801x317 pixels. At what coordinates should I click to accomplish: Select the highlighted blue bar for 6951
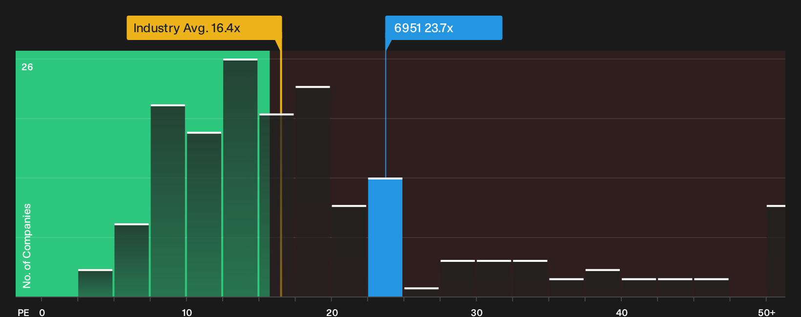(385, 238)
